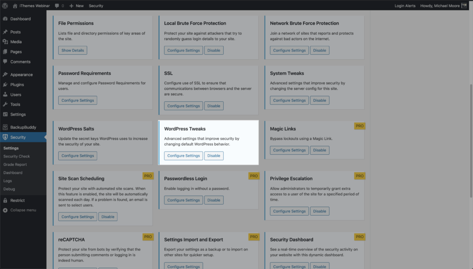Configure Settings for WordPress Tweaks
Screen dimensions: 473x269
point(183,156)
